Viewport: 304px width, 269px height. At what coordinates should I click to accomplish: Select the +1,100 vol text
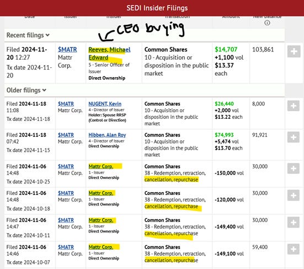[x=229, y=57]
